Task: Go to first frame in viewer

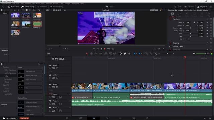Action: [x=94, y=49]
